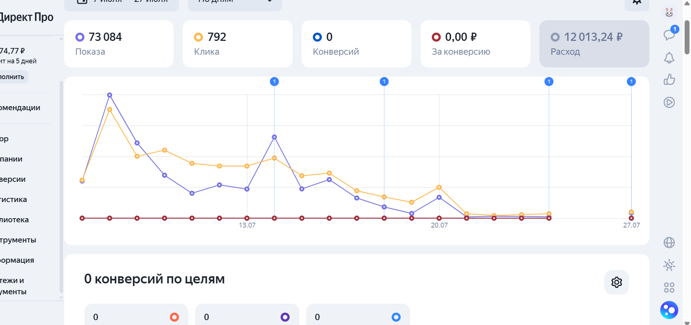This screenshot has height=325, width=691.
Task: Click the globe language icon
Action: 669,243
